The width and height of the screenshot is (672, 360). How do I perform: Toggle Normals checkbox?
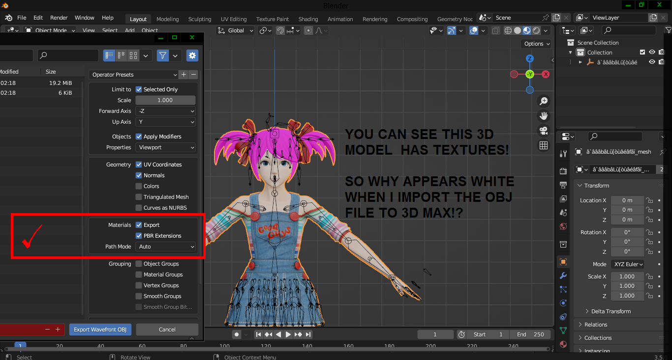click(x=139, y=175)
